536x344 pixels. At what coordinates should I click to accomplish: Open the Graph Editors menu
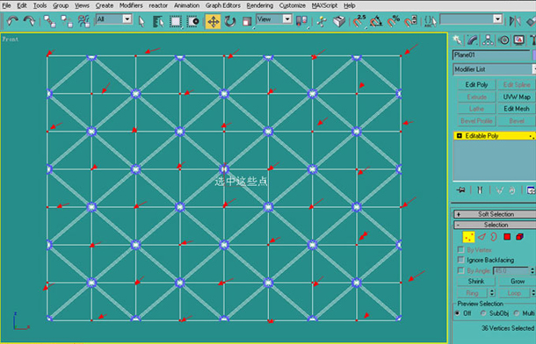pos(223,5)
